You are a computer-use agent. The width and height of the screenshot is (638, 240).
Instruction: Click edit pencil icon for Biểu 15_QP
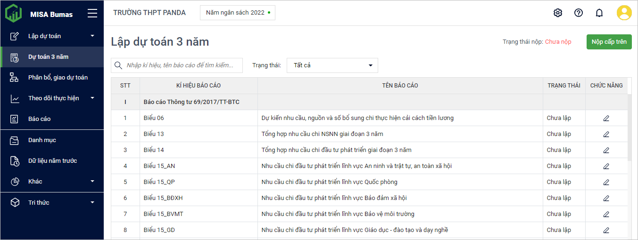tap(606, 182)
